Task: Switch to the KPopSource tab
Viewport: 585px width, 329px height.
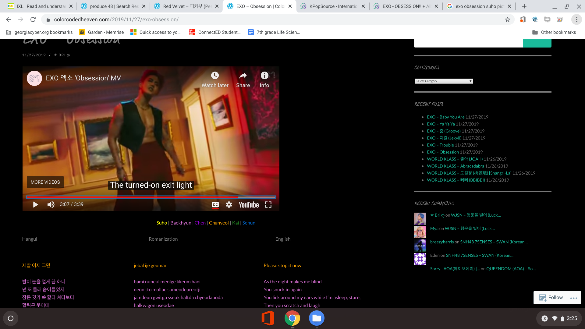Action: [333, 6]
